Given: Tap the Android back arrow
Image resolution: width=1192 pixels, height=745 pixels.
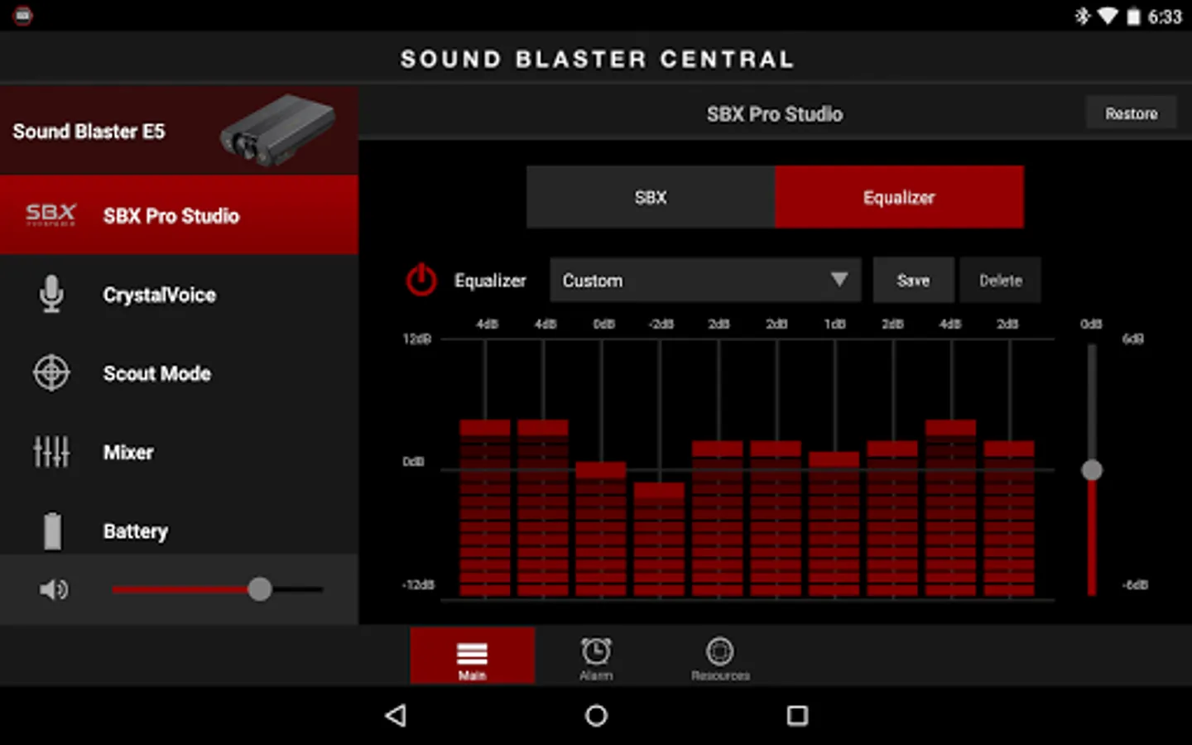Looking at the screenshot, I should pyautogui.click(x=396, y=715).
